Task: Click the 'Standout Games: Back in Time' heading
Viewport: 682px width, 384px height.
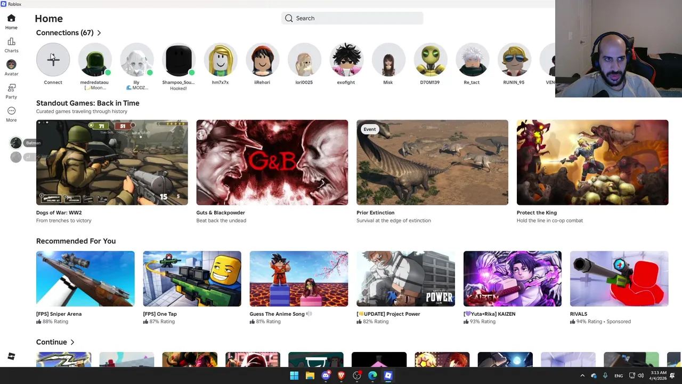Action: 87,103
